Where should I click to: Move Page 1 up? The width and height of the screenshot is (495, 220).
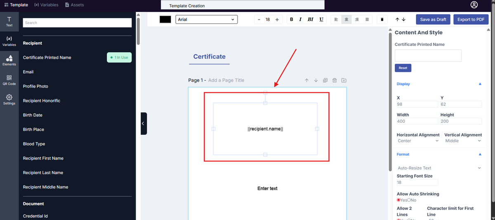coord(306,80)
